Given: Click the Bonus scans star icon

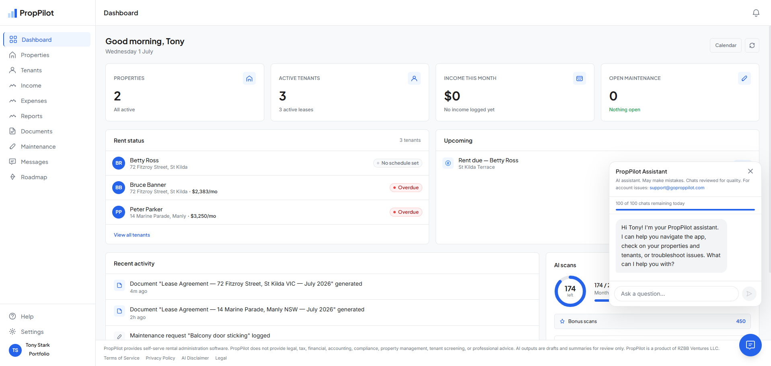Looking at the screenshot, I should (x=562, y=321).
